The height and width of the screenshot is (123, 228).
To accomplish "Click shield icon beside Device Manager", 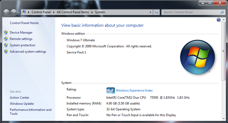I will click(6, 33).
